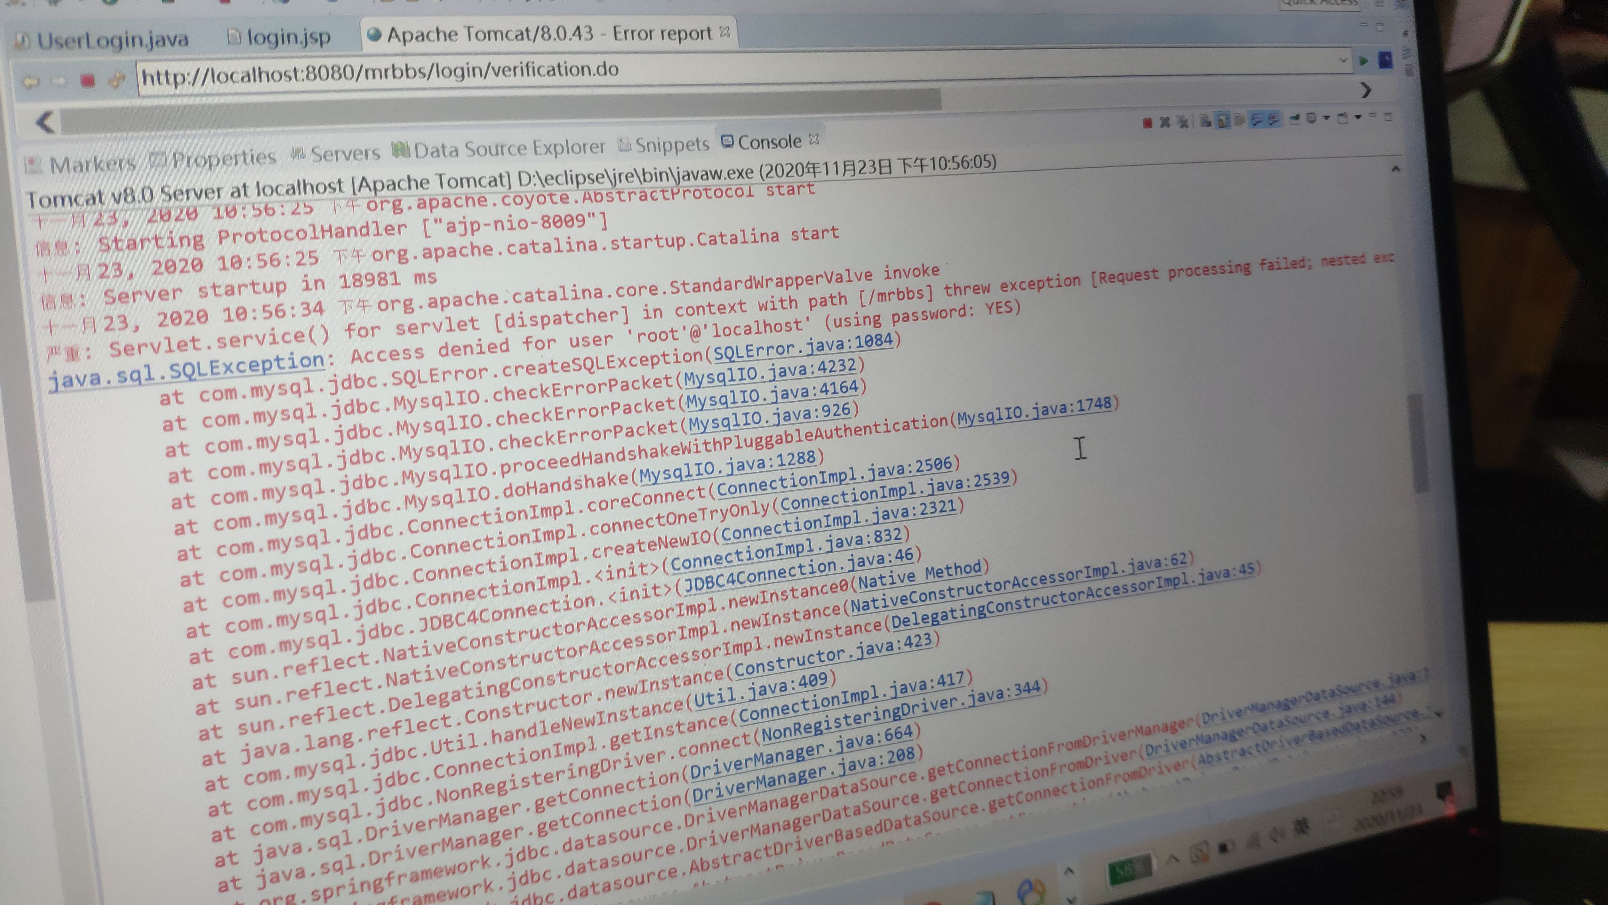Click the Display Selected Console icon
Screen dimensions: 1608x905
[x=1311, y=119]
